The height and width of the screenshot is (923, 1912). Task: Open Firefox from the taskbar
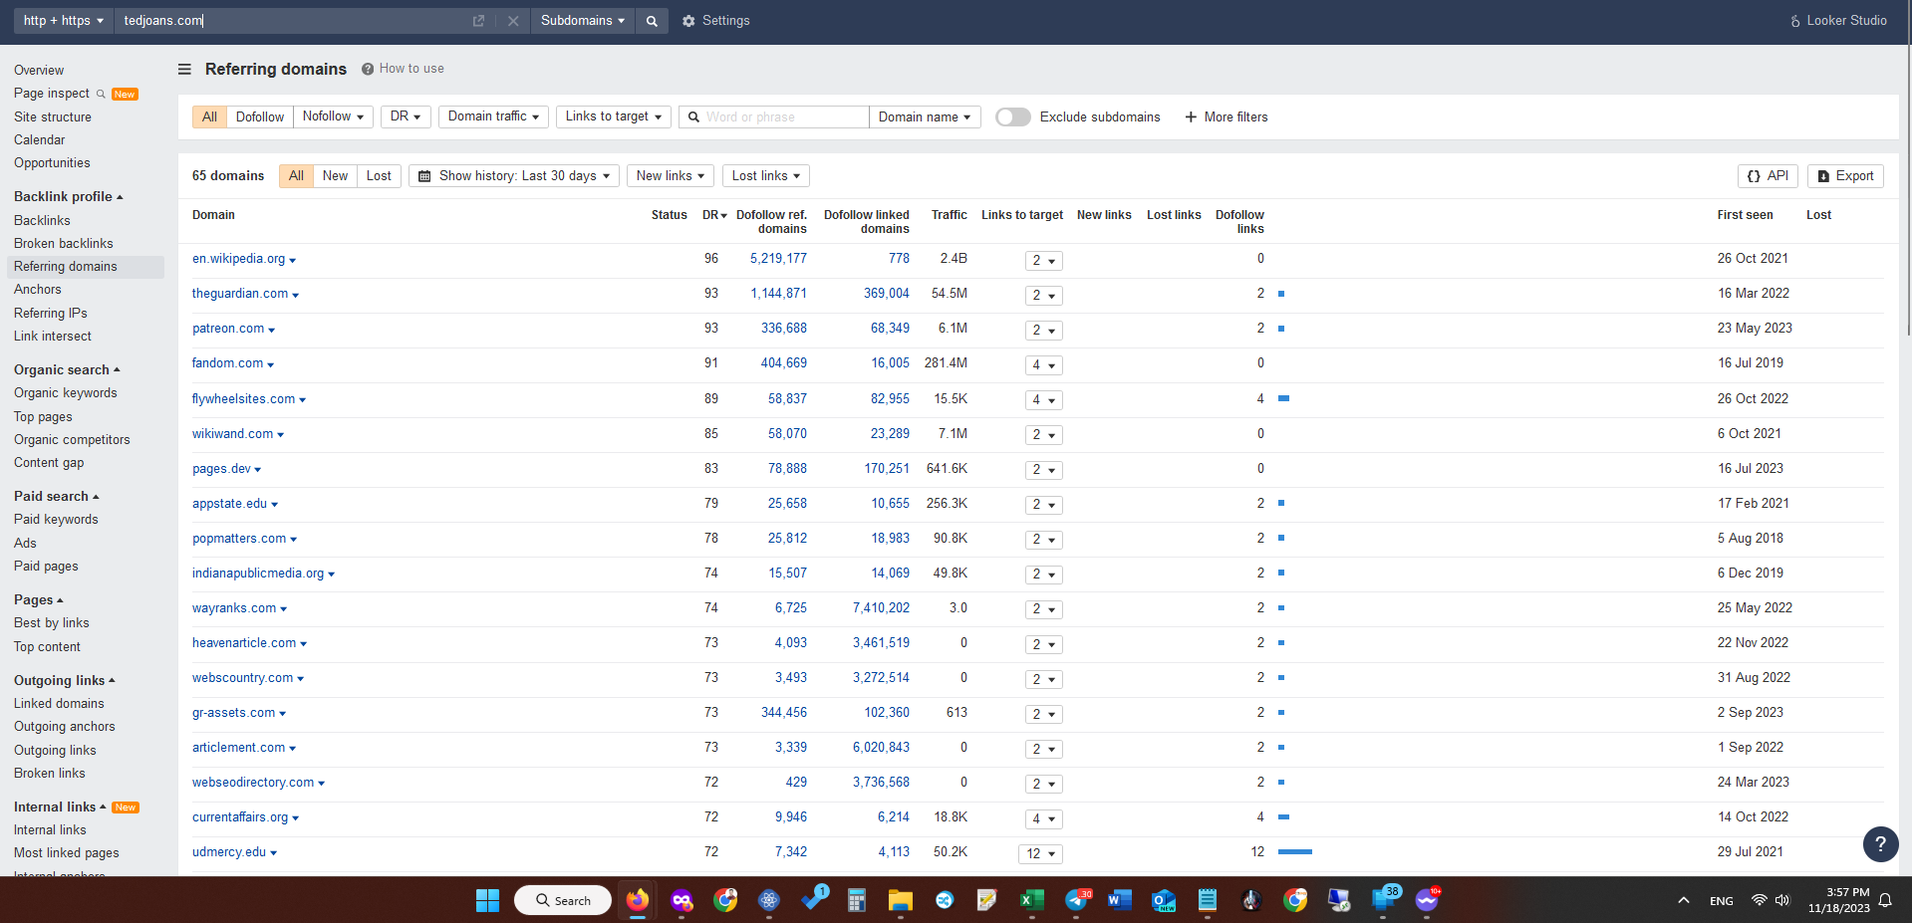point(638,900)
